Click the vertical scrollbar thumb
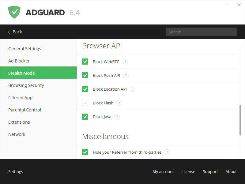 pos(240,120)
